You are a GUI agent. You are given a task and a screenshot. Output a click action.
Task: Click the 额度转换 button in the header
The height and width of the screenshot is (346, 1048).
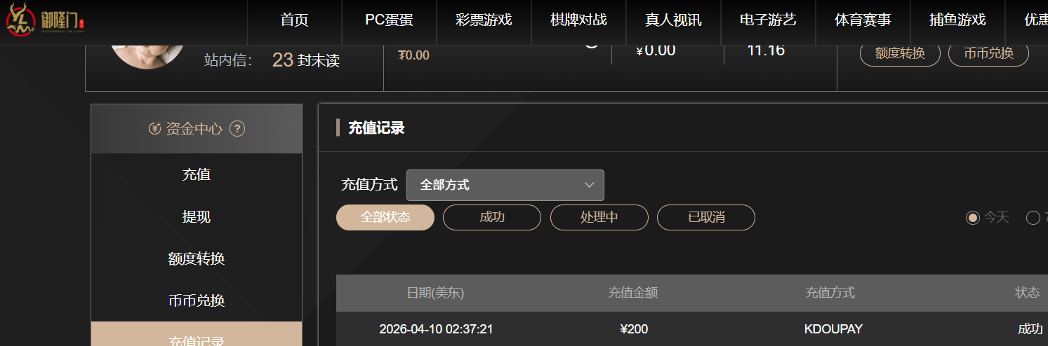tap(900, 53)
